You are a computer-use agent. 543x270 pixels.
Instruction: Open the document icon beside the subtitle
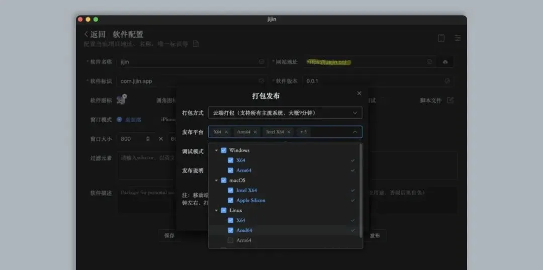196,44
